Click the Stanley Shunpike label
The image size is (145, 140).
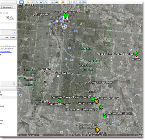point(59,104)
